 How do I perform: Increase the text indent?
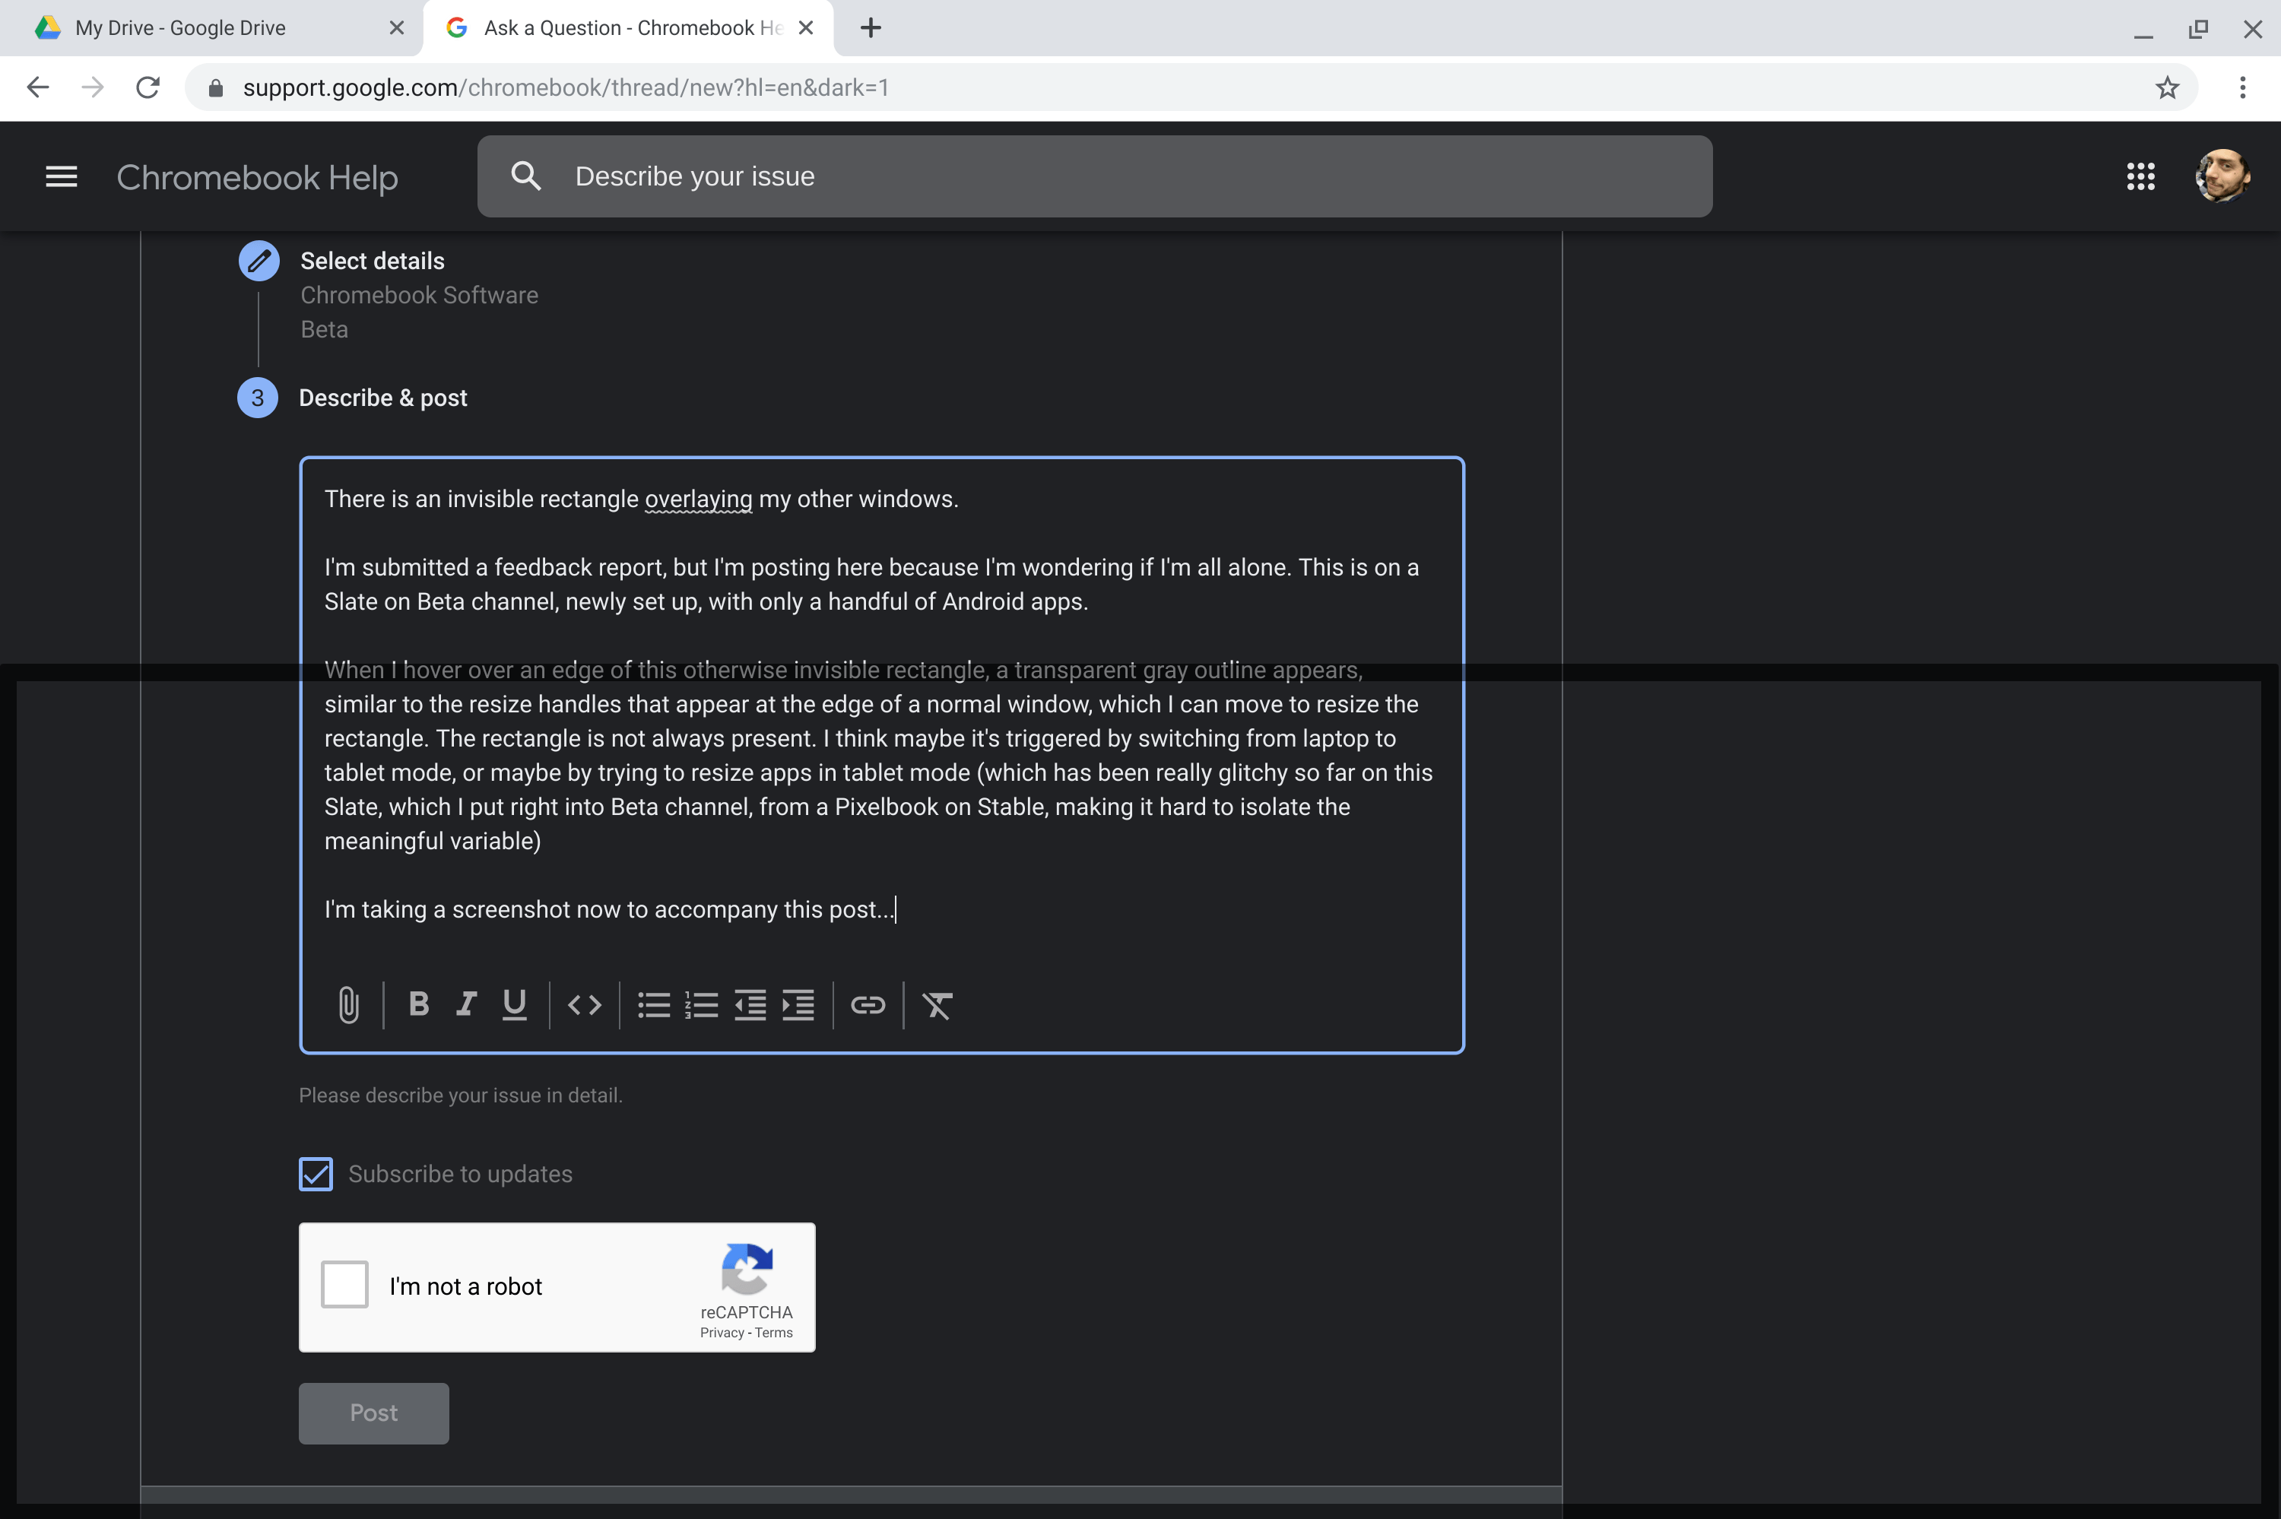pyautogui.click(x=796, y=1006)
